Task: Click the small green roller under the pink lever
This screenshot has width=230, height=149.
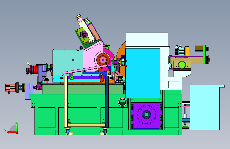Action: pyautogui.click(x=72, y=78)
